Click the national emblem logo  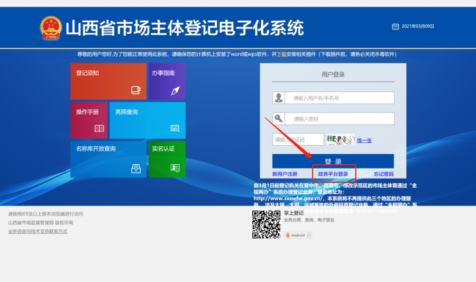pyautogui.click(x=51, y=28)
